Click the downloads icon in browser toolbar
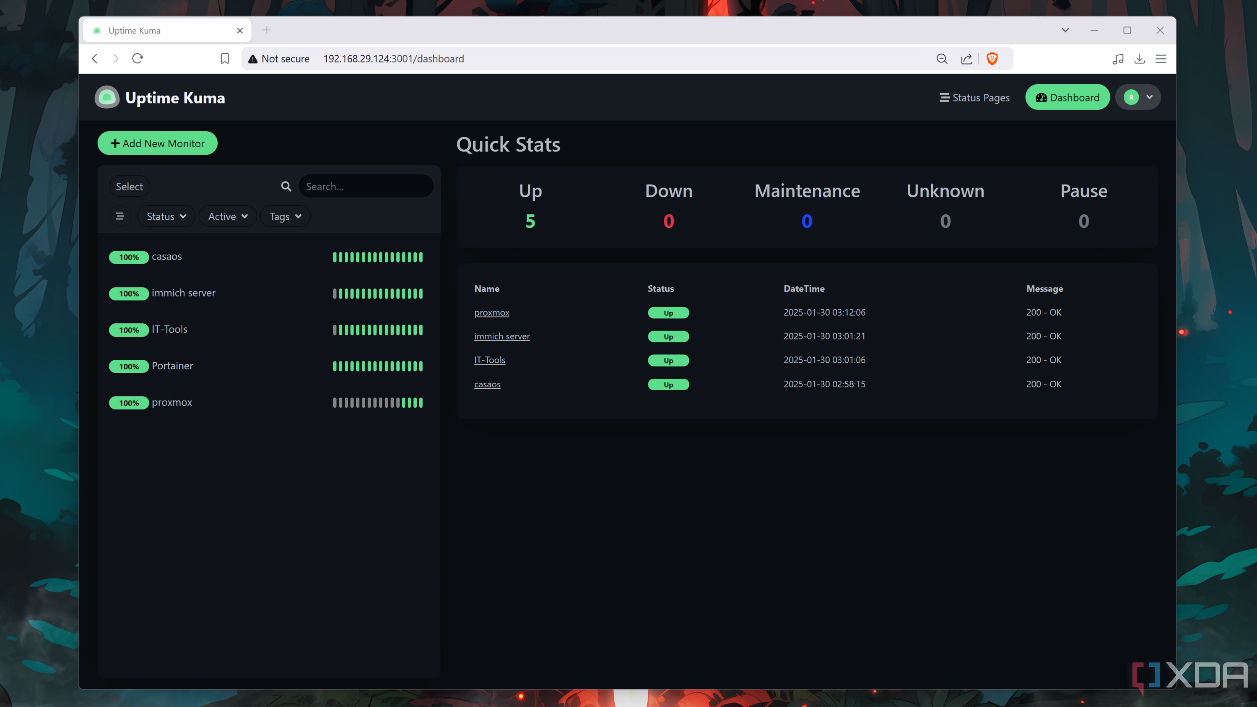The image size is (1257, 707). point(1140,59)
